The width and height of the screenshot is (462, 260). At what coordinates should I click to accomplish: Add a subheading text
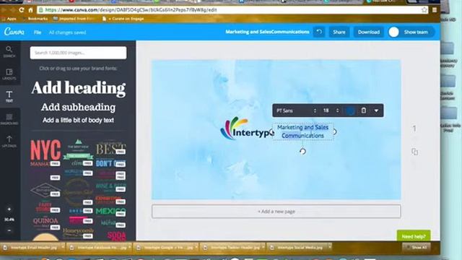click(78, 107)
